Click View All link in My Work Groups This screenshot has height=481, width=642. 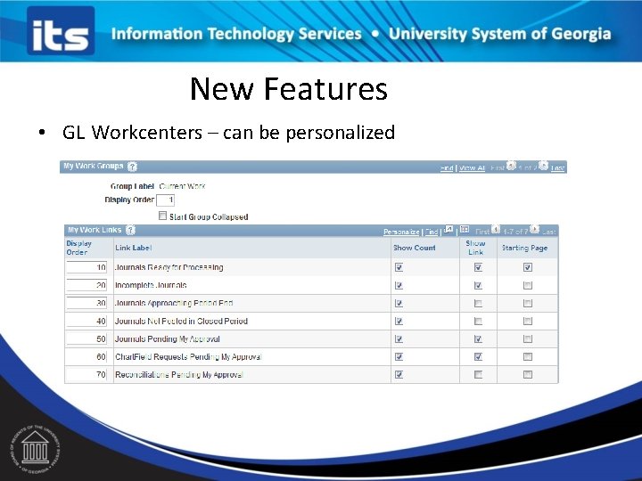pyautogui.click(x=472, y=168)
